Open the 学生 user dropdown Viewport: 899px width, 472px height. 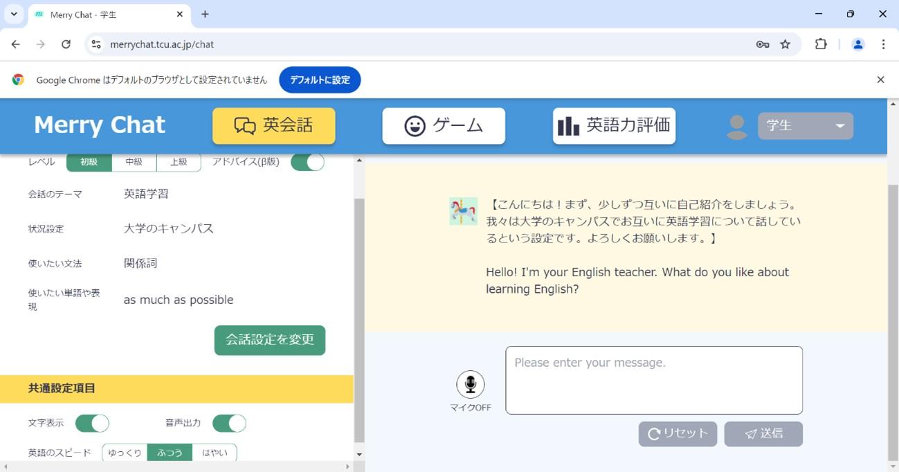(805, 126)
